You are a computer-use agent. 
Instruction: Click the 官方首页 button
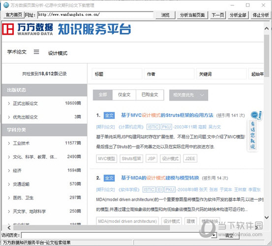(14, 15)
